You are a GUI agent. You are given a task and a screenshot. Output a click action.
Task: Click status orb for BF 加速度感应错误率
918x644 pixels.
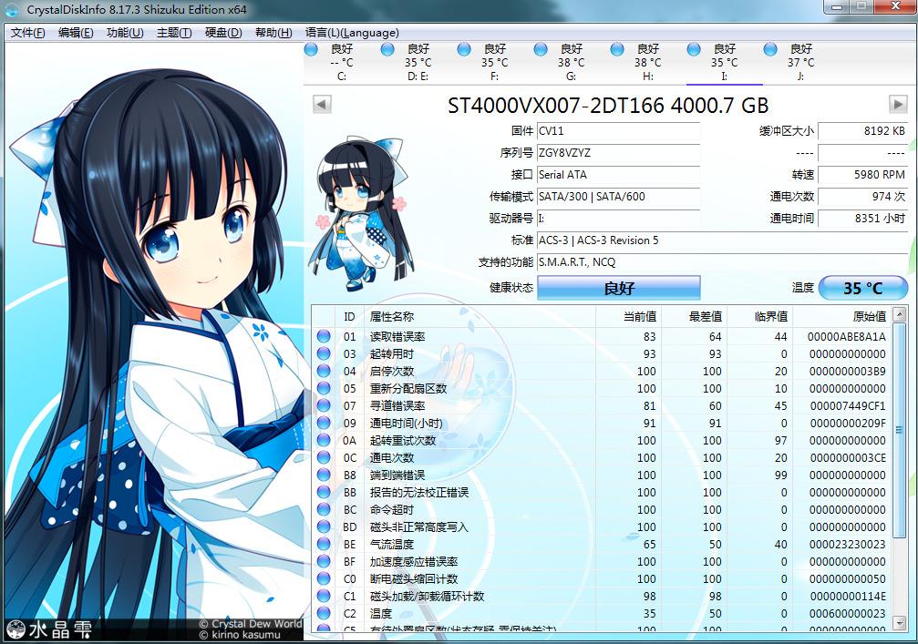tap(324, 561)
